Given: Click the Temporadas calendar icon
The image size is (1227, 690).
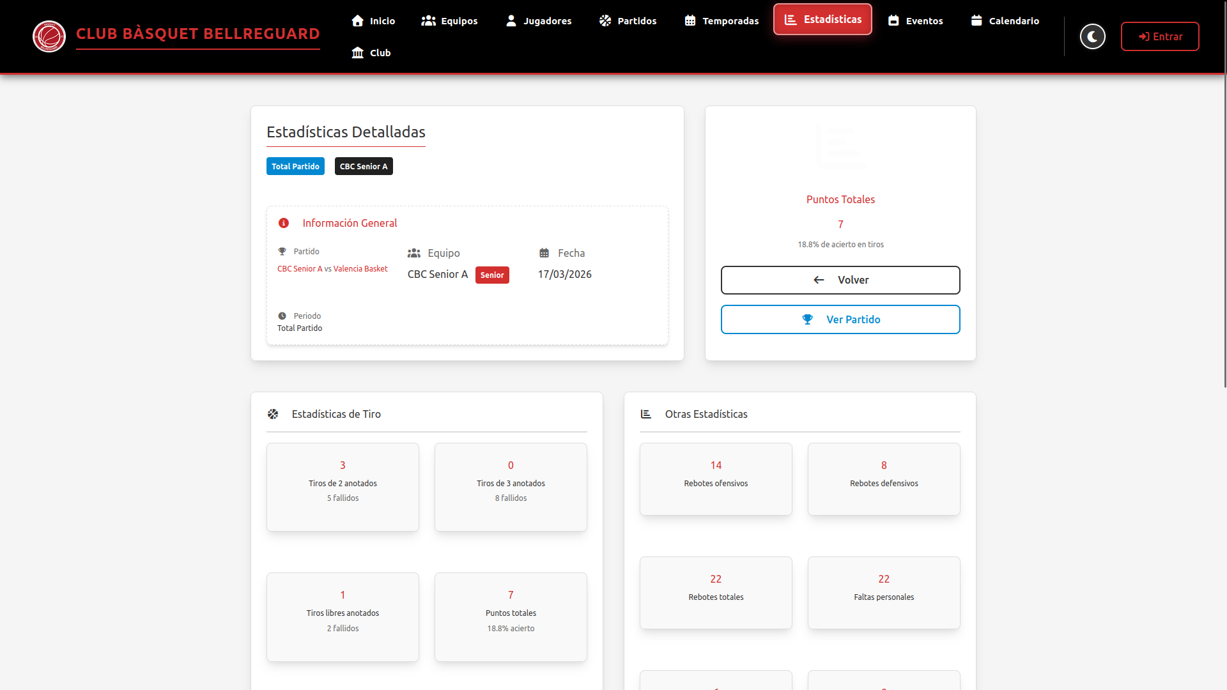Looking at the screenshot, I should pos(690,20).
